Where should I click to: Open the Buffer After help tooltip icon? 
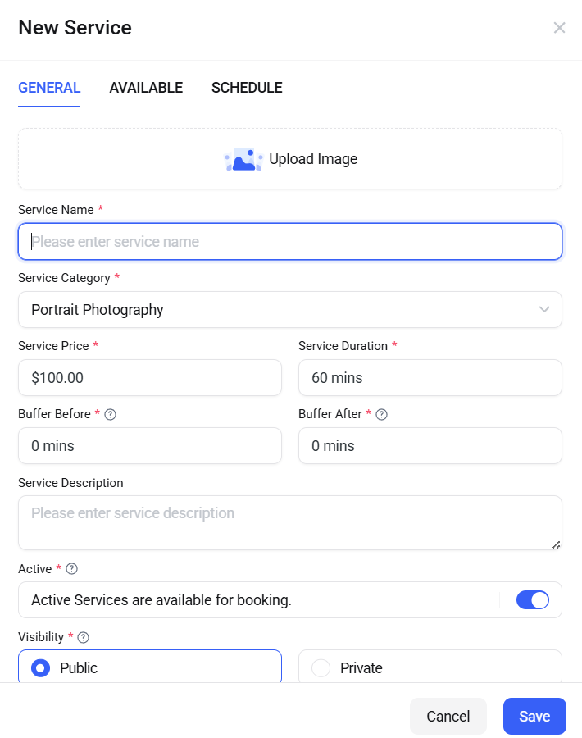381,414
